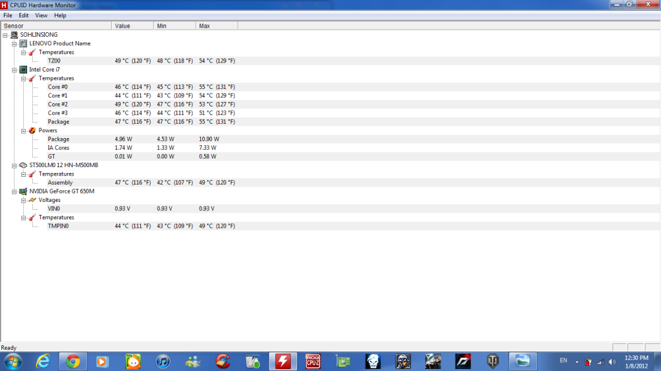Click the Max column header

coord(216,26)
